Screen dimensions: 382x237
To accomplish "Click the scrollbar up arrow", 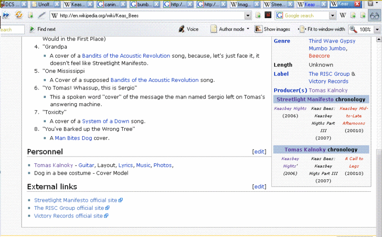I will (x=379, y=39).
